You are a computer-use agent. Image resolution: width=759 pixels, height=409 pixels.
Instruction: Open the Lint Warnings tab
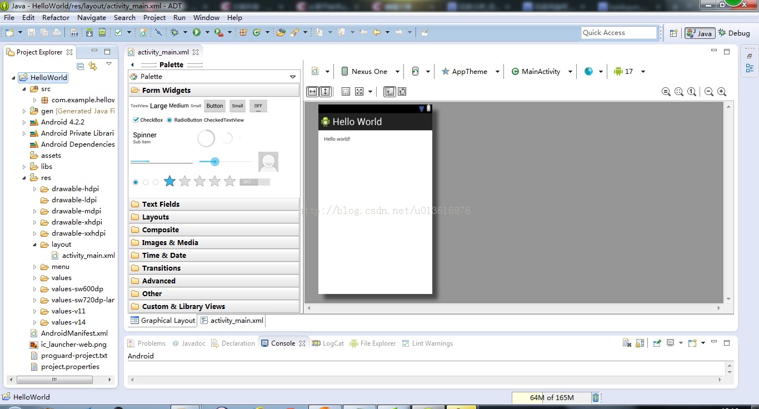[427, 343]
